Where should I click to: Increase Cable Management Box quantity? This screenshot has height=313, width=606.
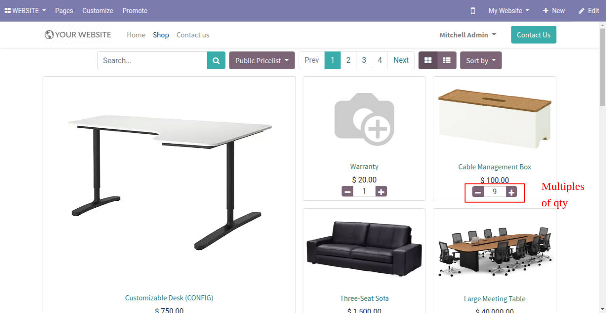tap(511, 192)
